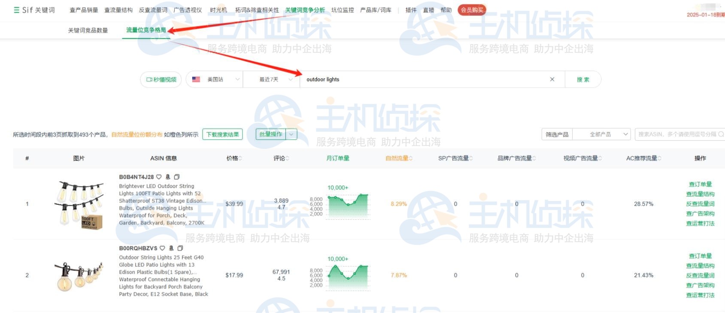Image resolution: width=725 pixels, height=313 pixels.
Task: Click the 批量操作 button
Action: 271,134
